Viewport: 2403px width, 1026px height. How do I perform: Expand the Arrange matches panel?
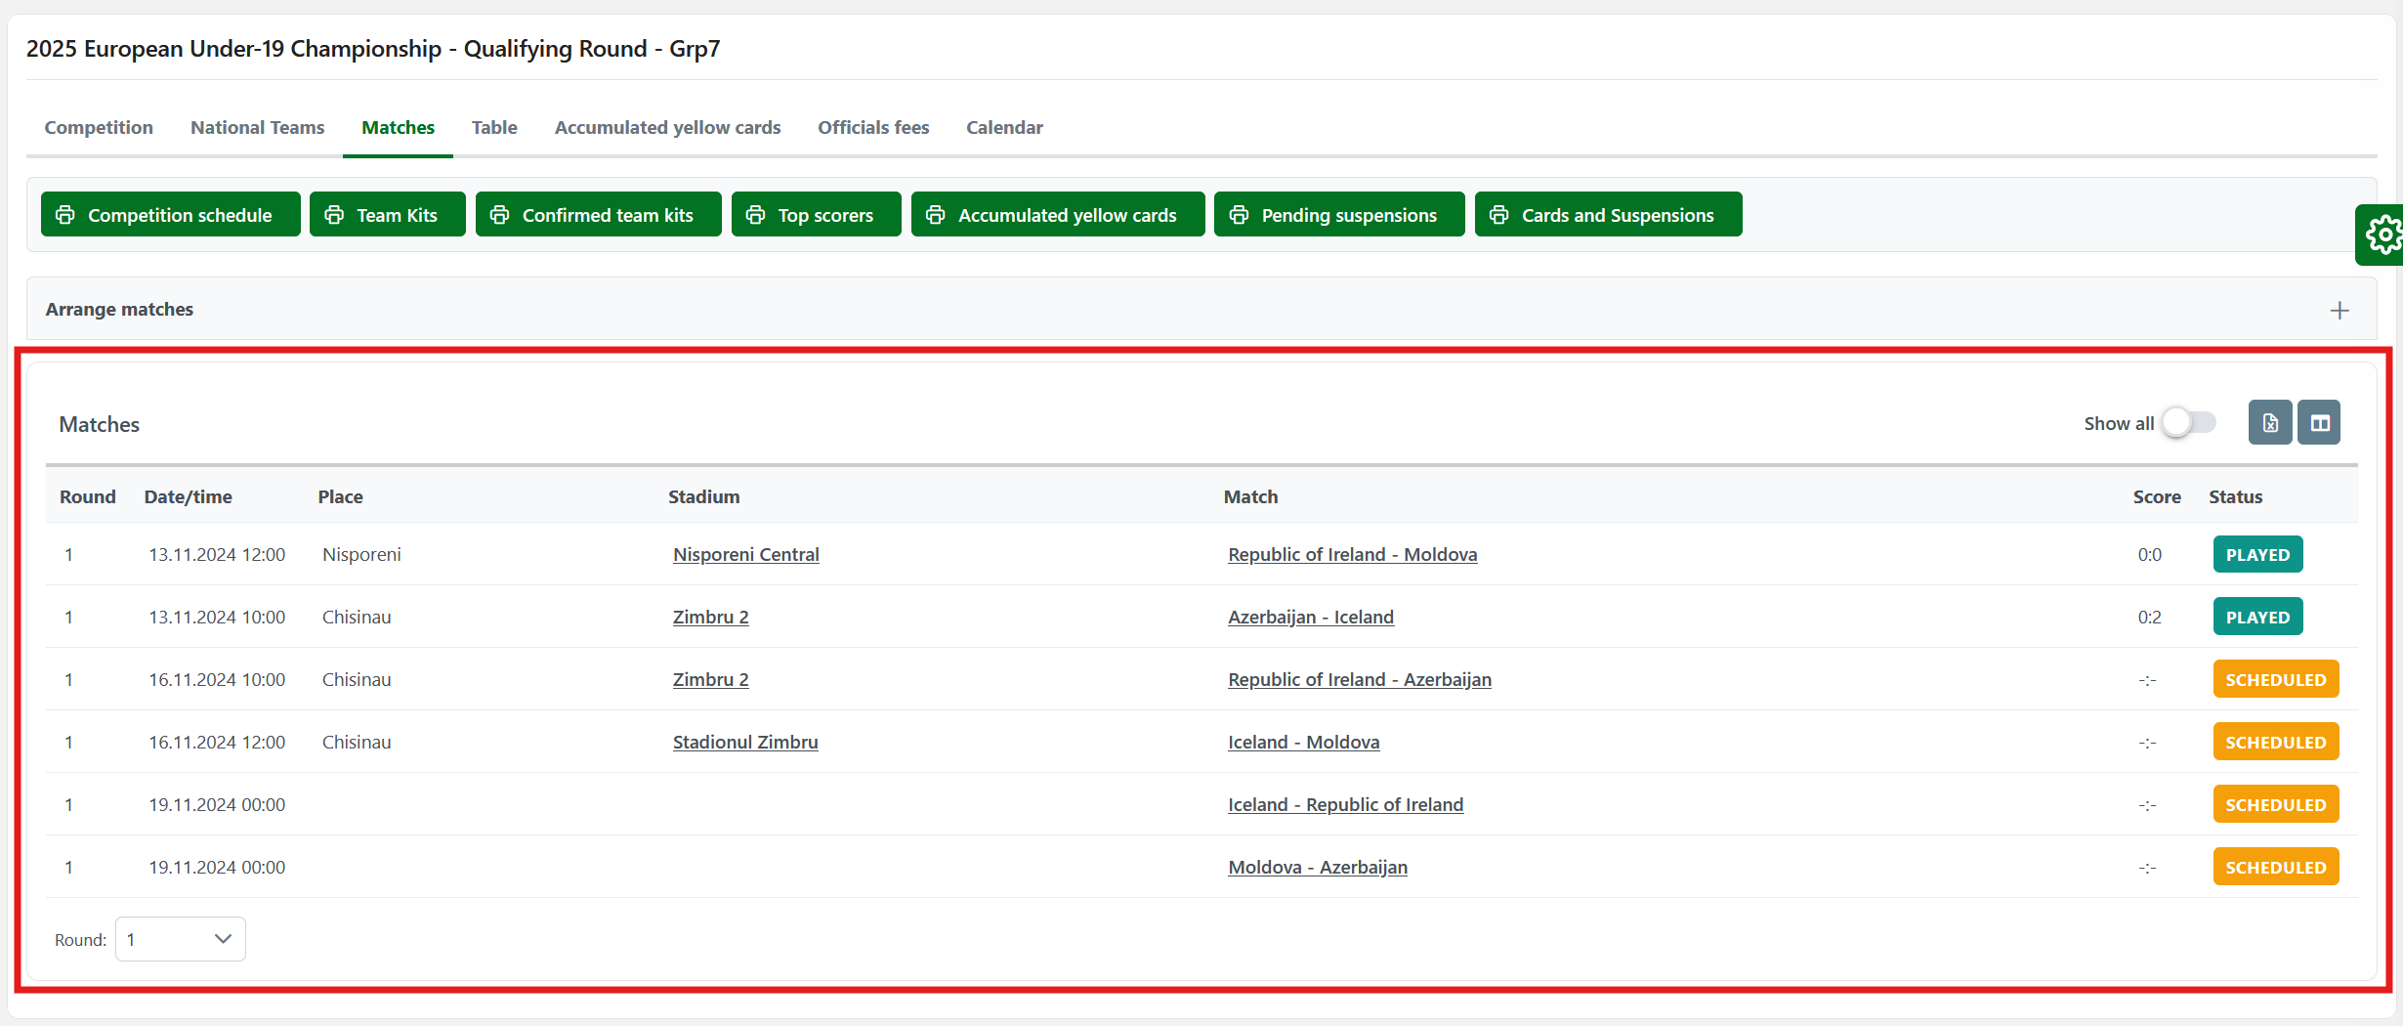2339,311
